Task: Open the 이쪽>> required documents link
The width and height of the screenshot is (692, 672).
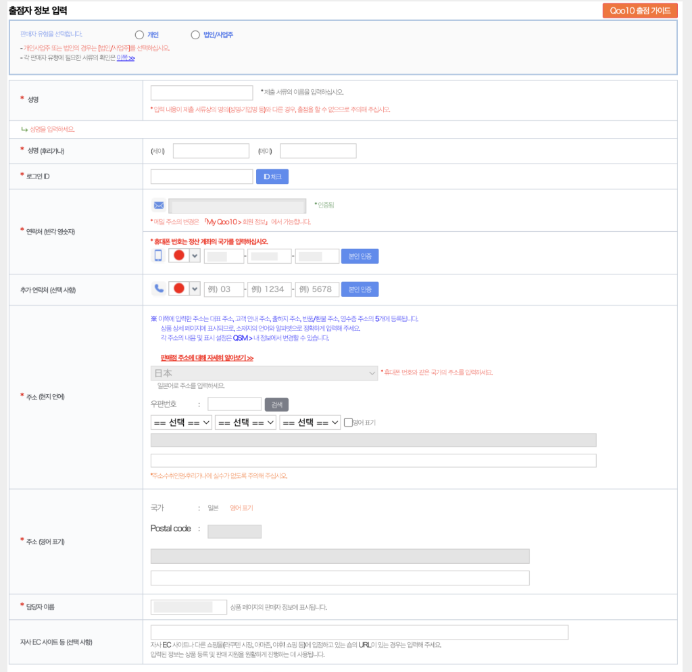Action: pyautogui.click(x=126, y=58)
